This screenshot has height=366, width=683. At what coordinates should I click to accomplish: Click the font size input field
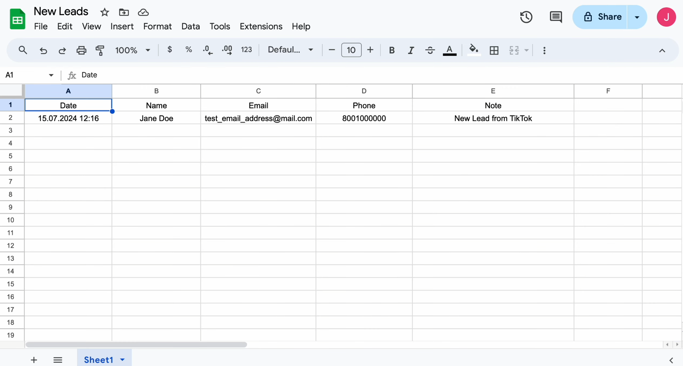point(351,50)
